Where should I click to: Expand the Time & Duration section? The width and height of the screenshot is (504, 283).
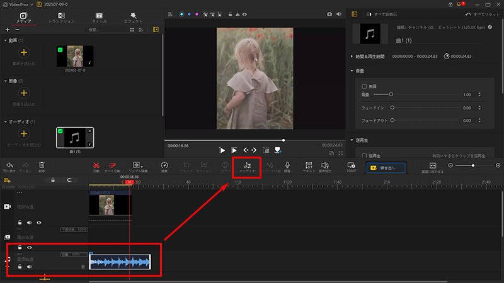[x=352, y=56]
